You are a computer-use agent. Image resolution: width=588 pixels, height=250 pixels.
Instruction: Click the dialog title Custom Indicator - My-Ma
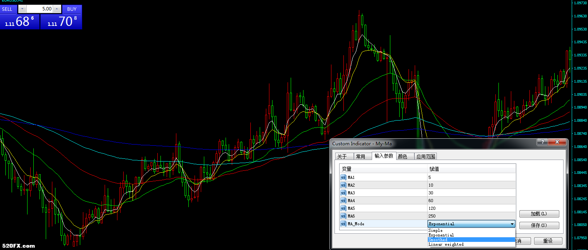pos(362,144)
